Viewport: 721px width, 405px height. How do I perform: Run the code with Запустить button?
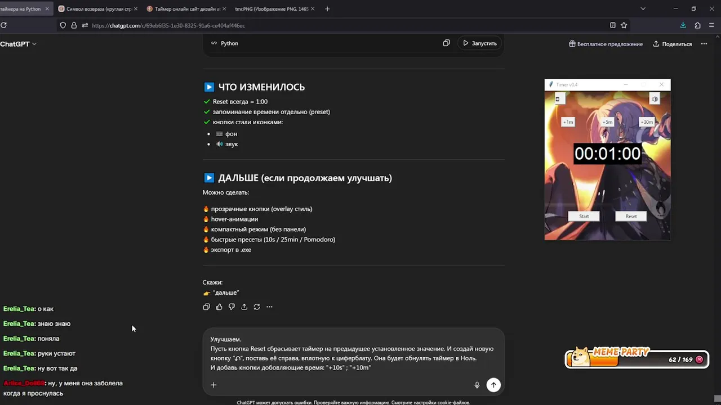[x=480, y=43]
